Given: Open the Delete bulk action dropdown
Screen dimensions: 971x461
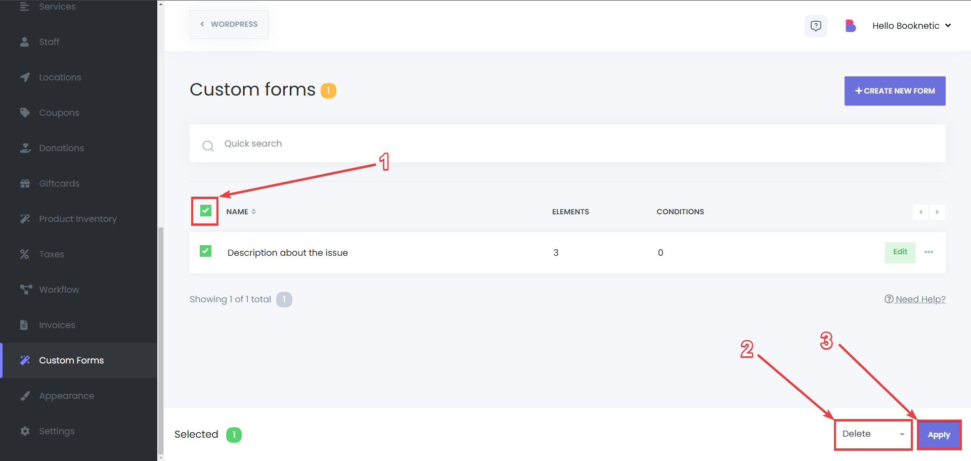Looking at the screenshot, I should pos(873,434).
